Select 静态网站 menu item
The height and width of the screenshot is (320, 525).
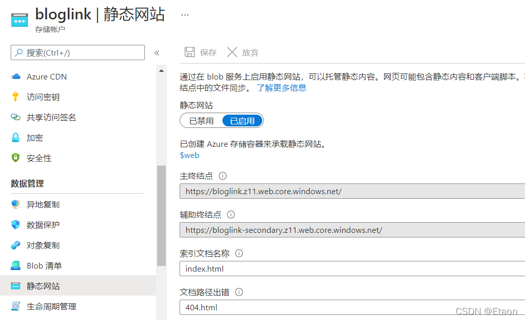[x=78, y=285]
